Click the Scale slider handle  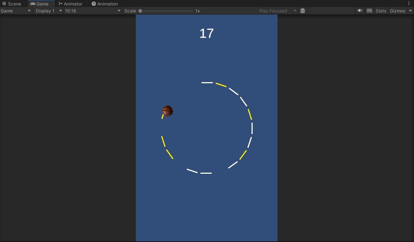(140, 11)
